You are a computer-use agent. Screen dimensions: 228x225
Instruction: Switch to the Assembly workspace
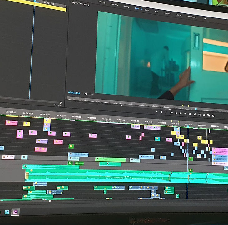(115, 4)
